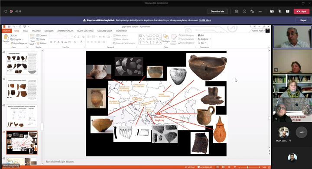Open SmartArt'a Dönüştür dropdown

coord(124,43)
